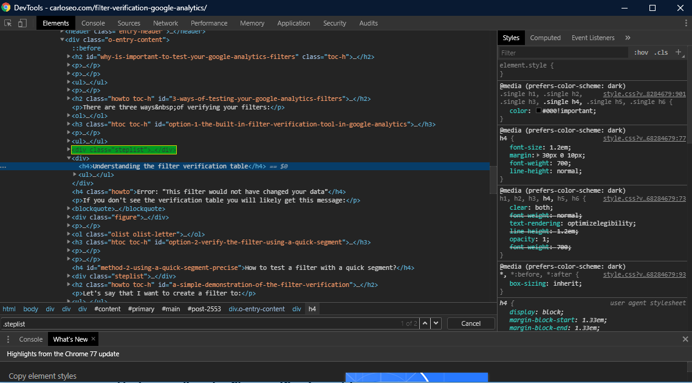Select the ::before pseudo-element row

coord(86,48)
